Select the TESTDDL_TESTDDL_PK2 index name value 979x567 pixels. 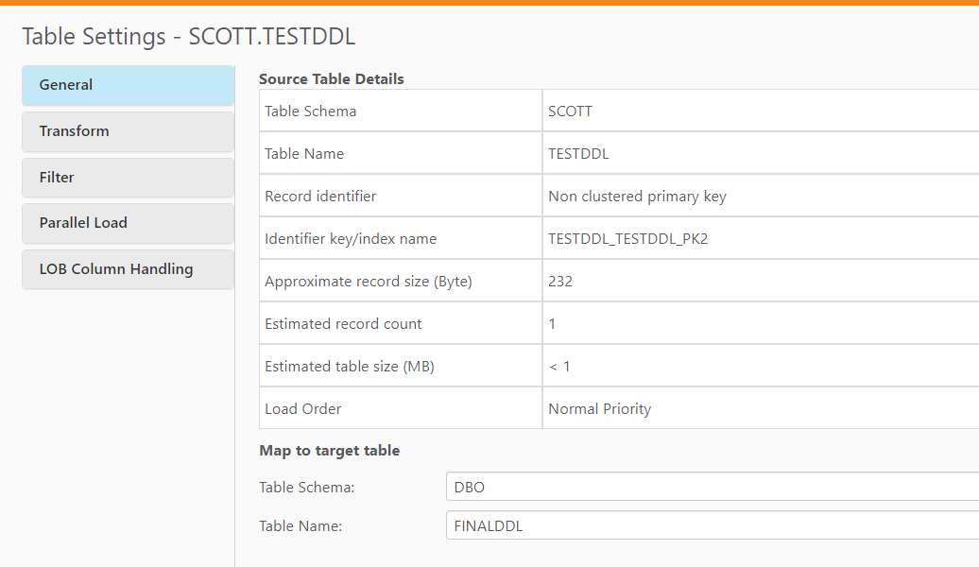[x=627, y=239]
